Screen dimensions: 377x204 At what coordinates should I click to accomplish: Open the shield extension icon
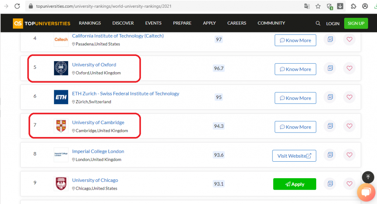pyautogui.click(x=330, y=7)
